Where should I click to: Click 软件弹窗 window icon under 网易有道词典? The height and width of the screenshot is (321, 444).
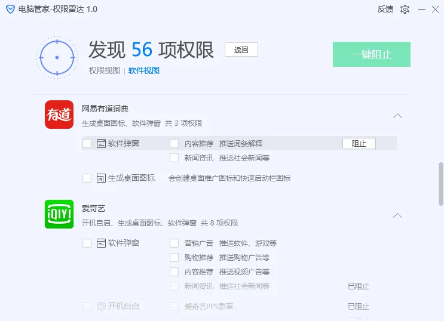101,143
